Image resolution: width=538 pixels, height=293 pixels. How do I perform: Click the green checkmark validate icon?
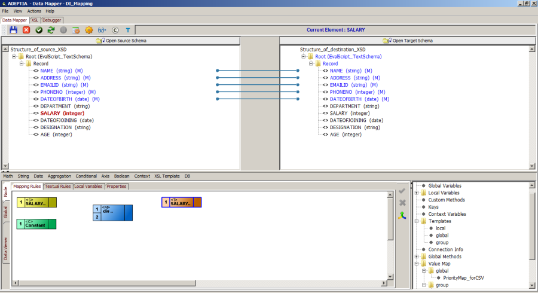click(39, 29)
